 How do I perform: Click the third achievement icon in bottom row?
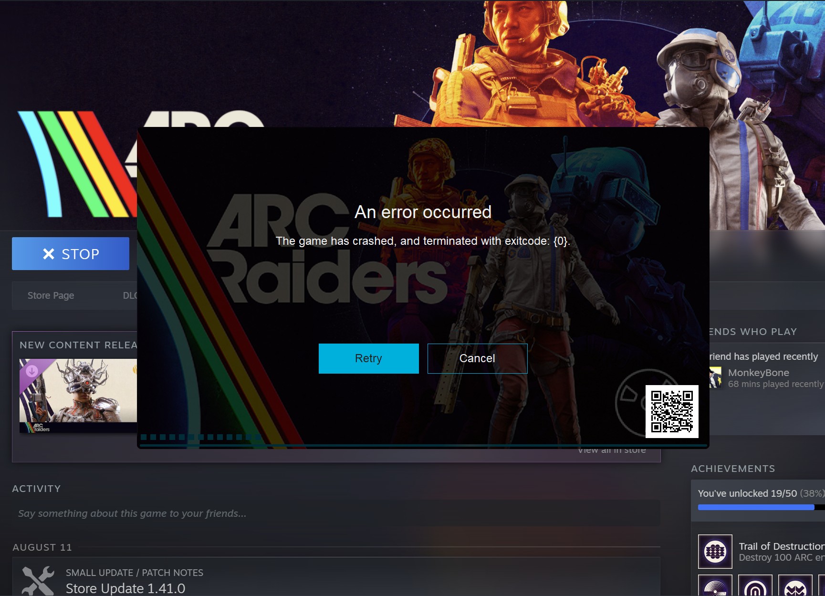[x=795, y=585]
